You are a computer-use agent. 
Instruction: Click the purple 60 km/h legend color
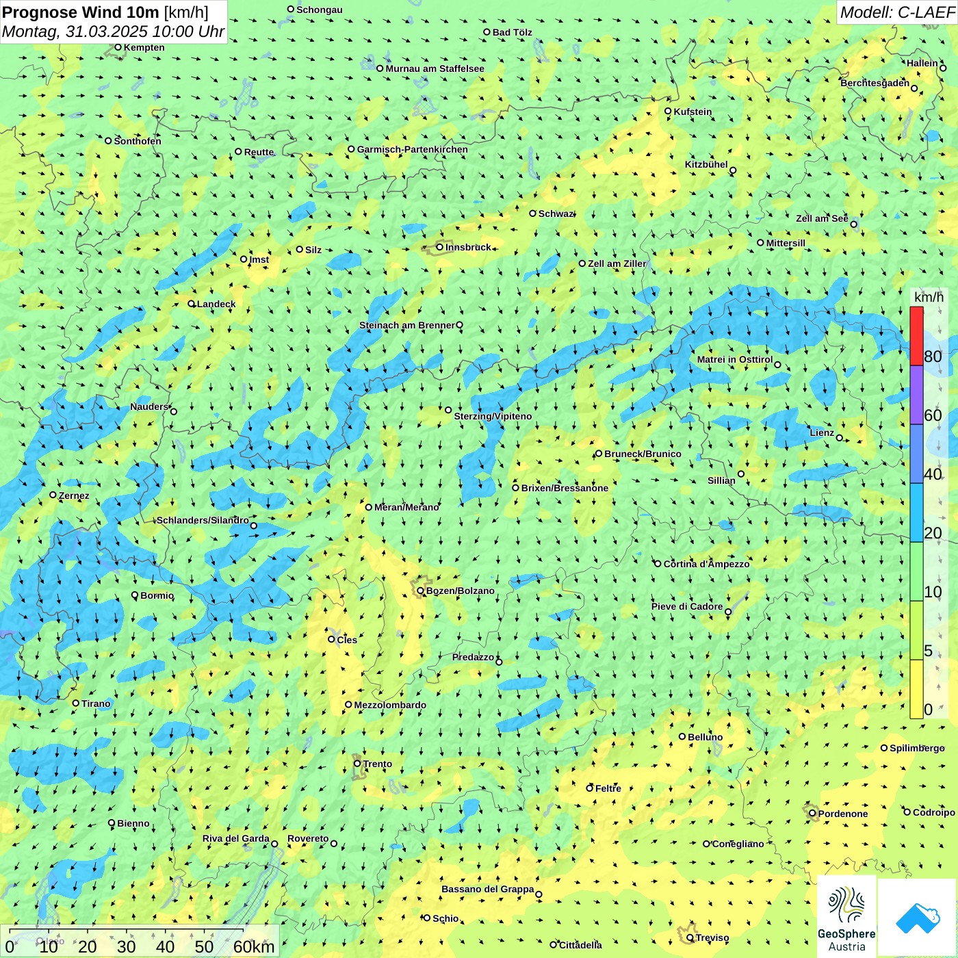coord(916,395)
